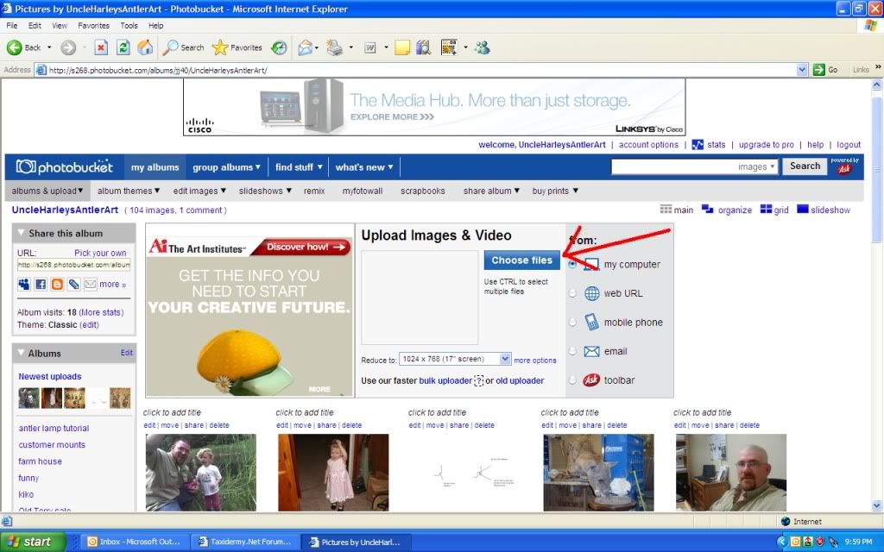Click the album URL field
This screenshot has width=884, height=552.
pos(74,265)
